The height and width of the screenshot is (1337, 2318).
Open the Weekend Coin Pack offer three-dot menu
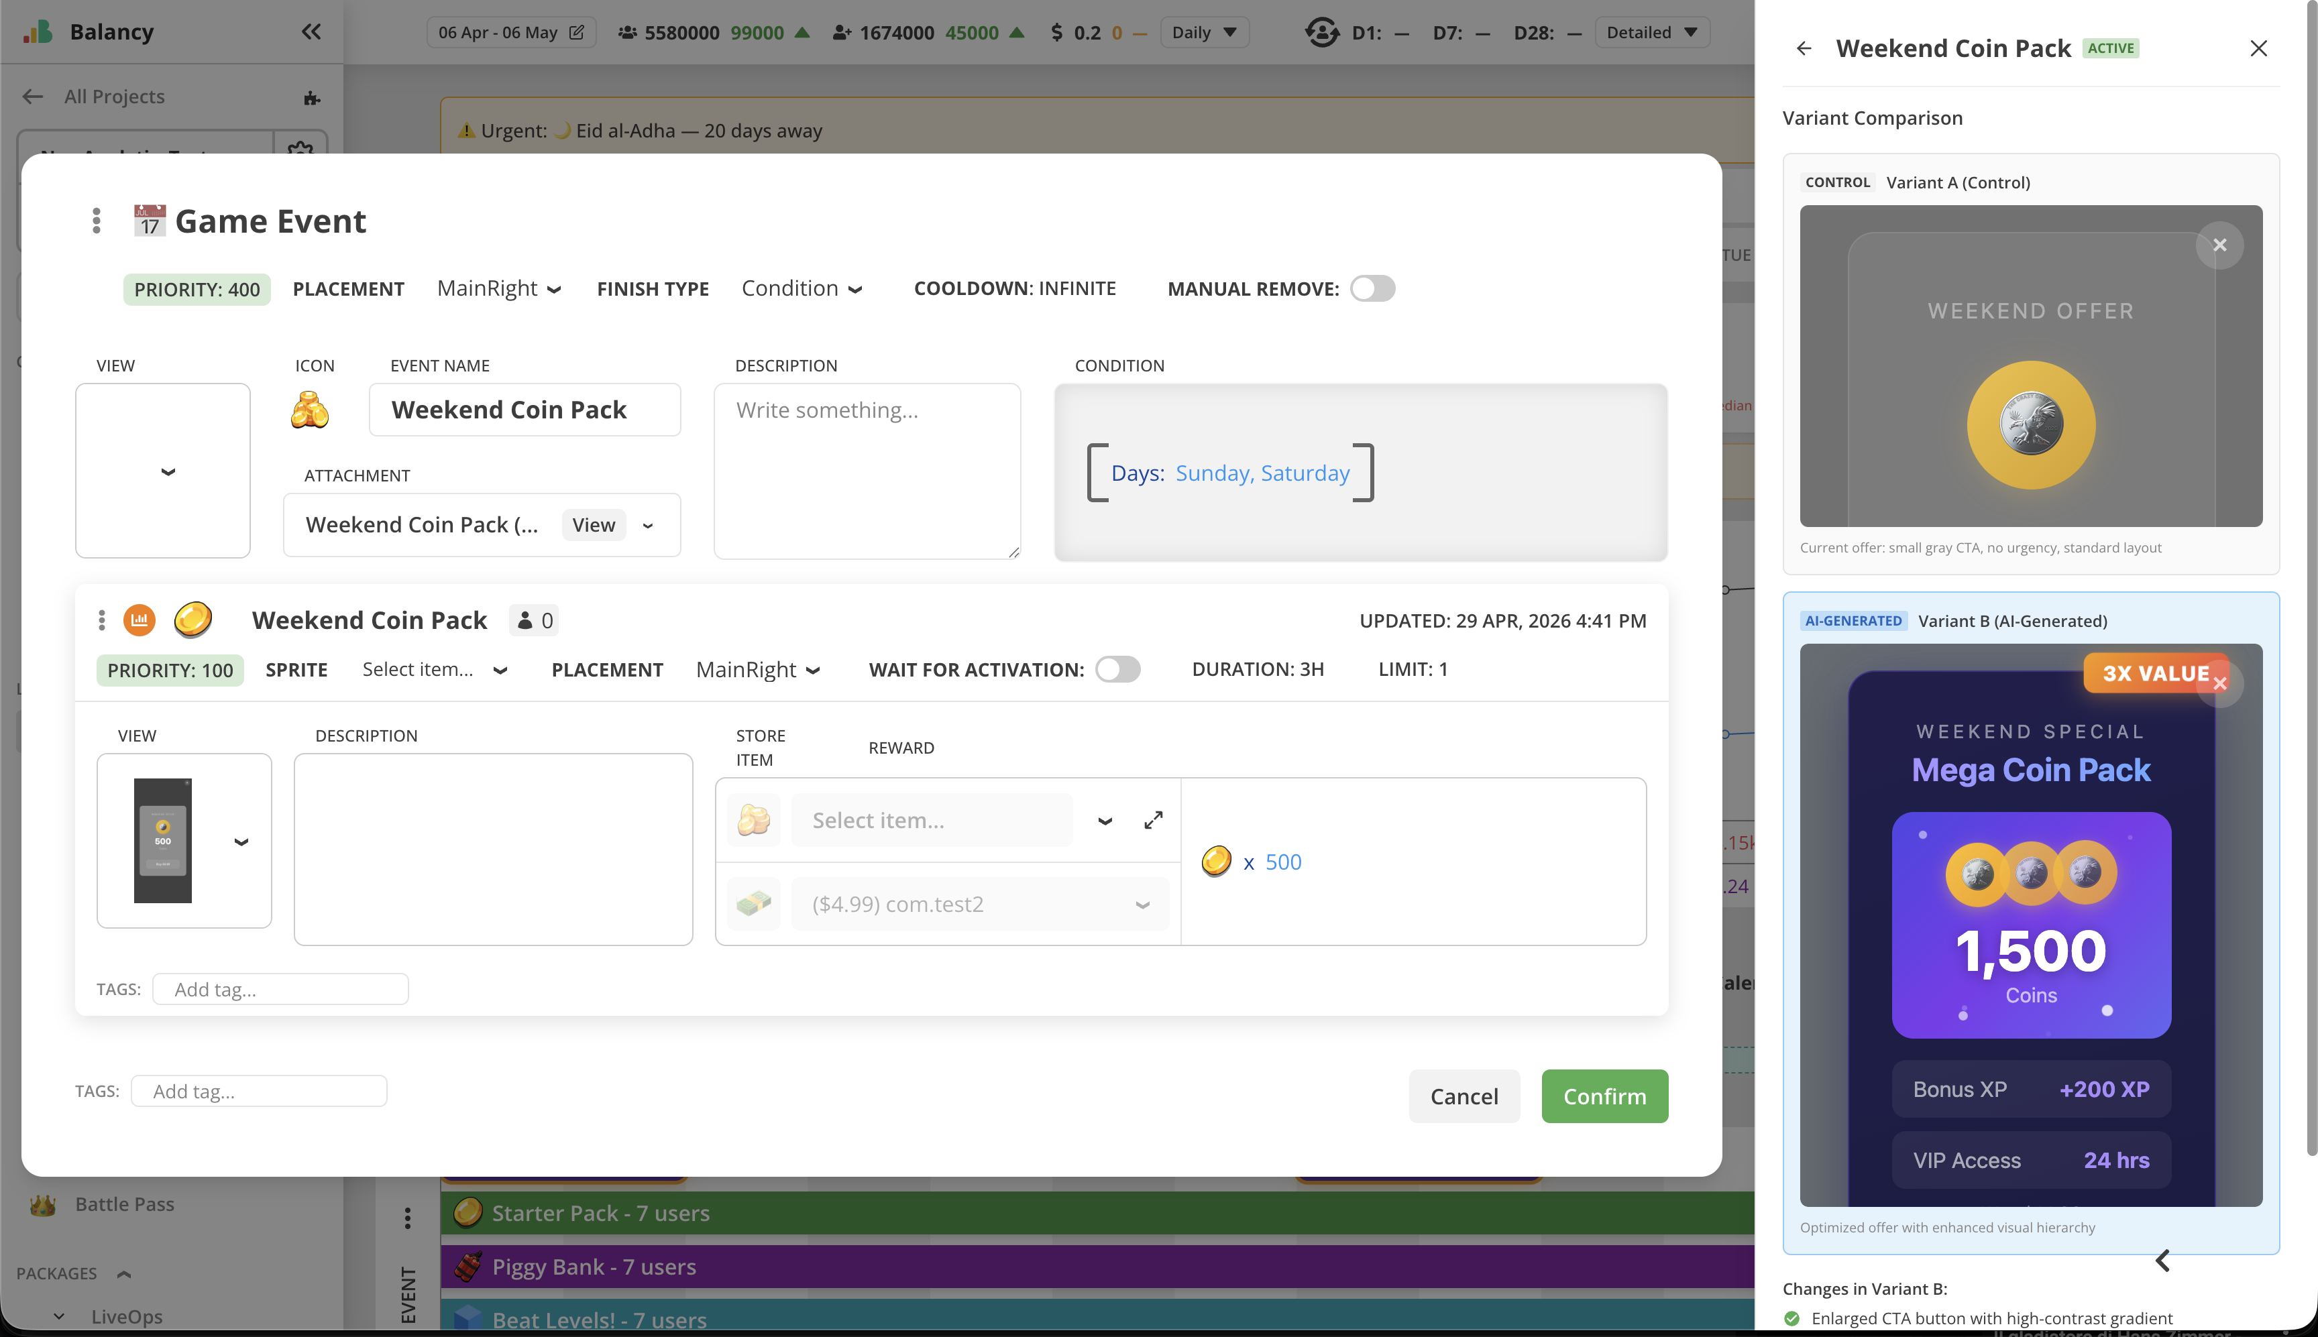click(102, 620)
